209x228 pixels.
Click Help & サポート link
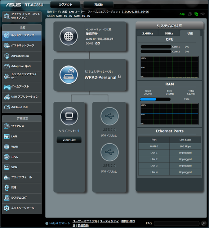point(59,223)
